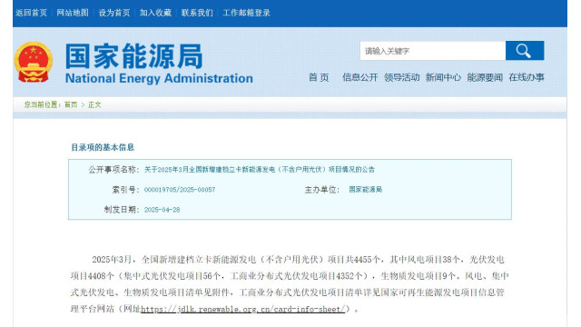This screenshot has height=327, width=581.
Task: Click National Energy Administration English title
Action: click(x=159, y=78)
